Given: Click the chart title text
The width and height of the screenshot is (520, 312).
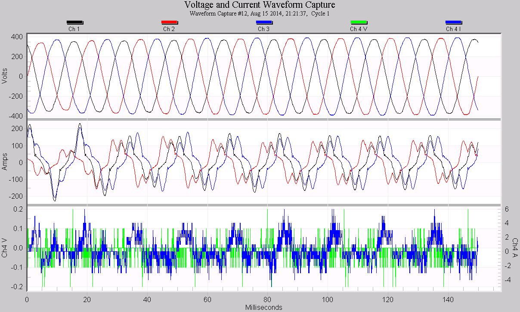Looking at the screenshot, I should tap(260, 5).
